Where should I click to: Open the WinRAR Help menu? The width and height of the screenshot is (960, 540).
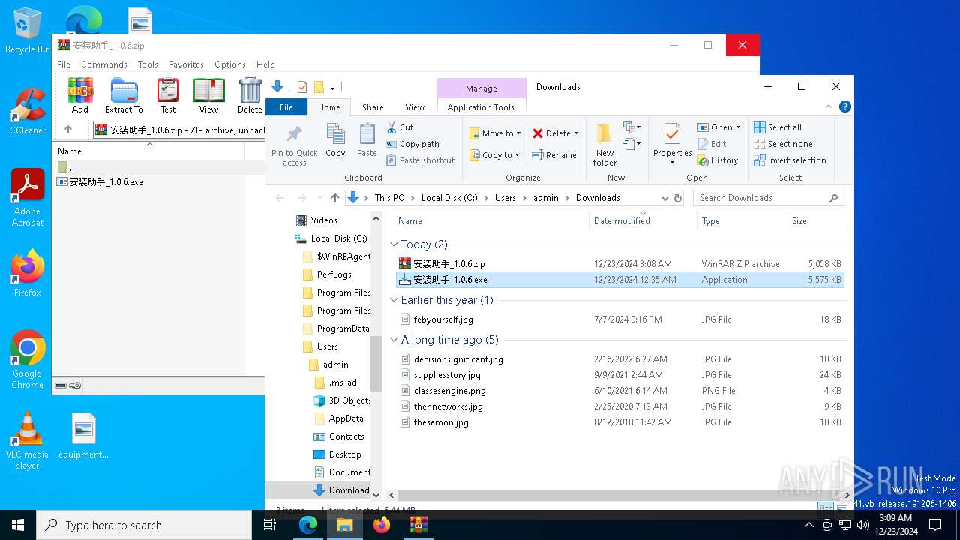tap(265, 64)
